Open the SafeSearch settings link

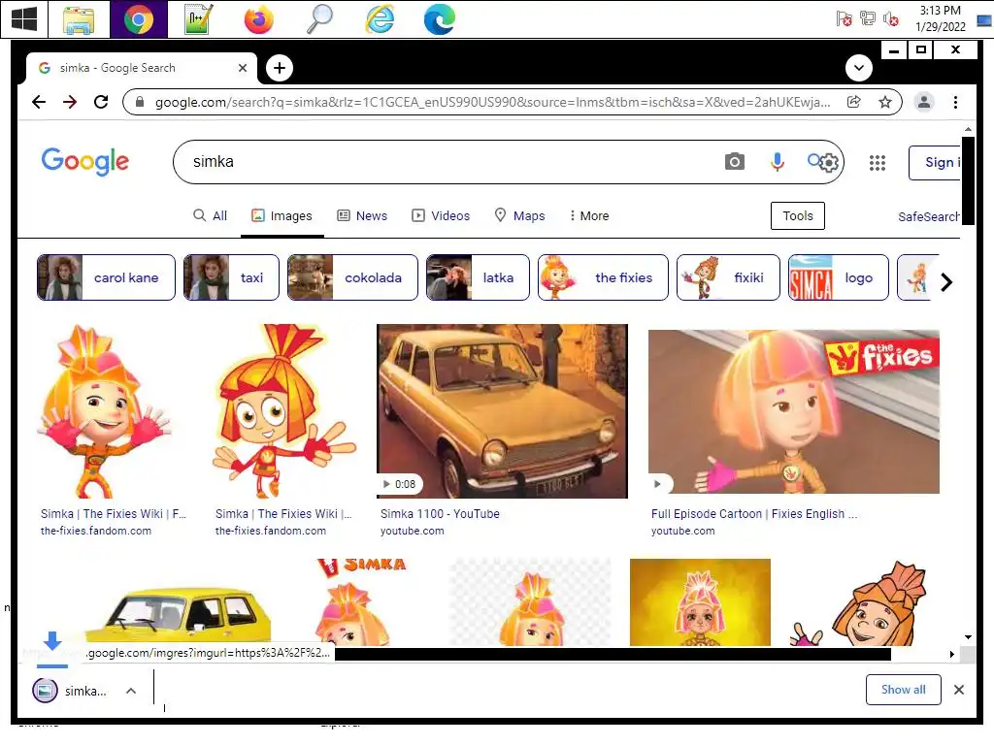click(x=929, y=216)
